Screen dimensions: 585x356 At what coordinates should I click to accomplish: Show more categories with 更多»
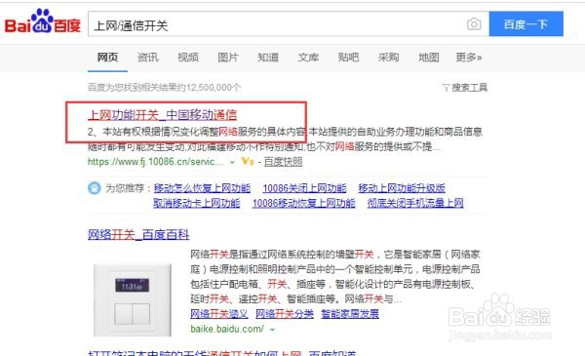(469, 58)
